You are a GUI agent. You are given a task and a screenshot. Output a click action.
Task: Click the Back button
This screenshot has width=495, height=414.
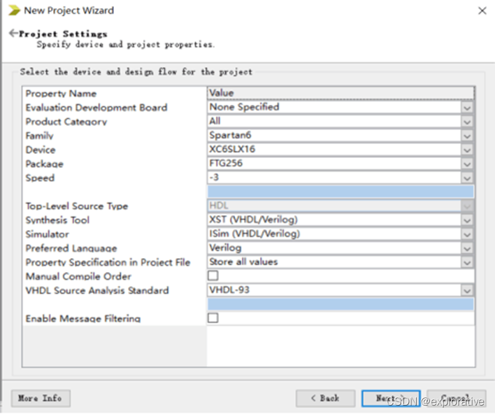[326, 398]
